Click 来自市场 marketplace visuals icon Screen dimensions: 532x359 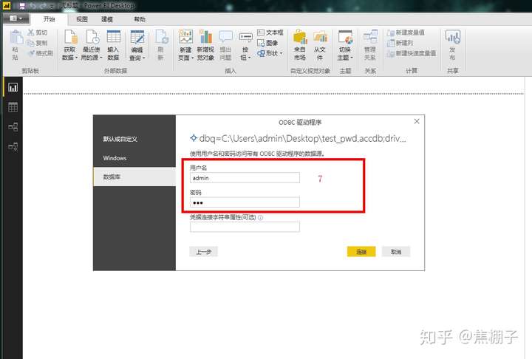300,38
